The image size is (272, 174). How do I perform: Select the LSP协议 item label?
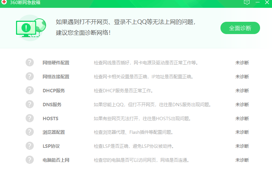tap(51, 146)
